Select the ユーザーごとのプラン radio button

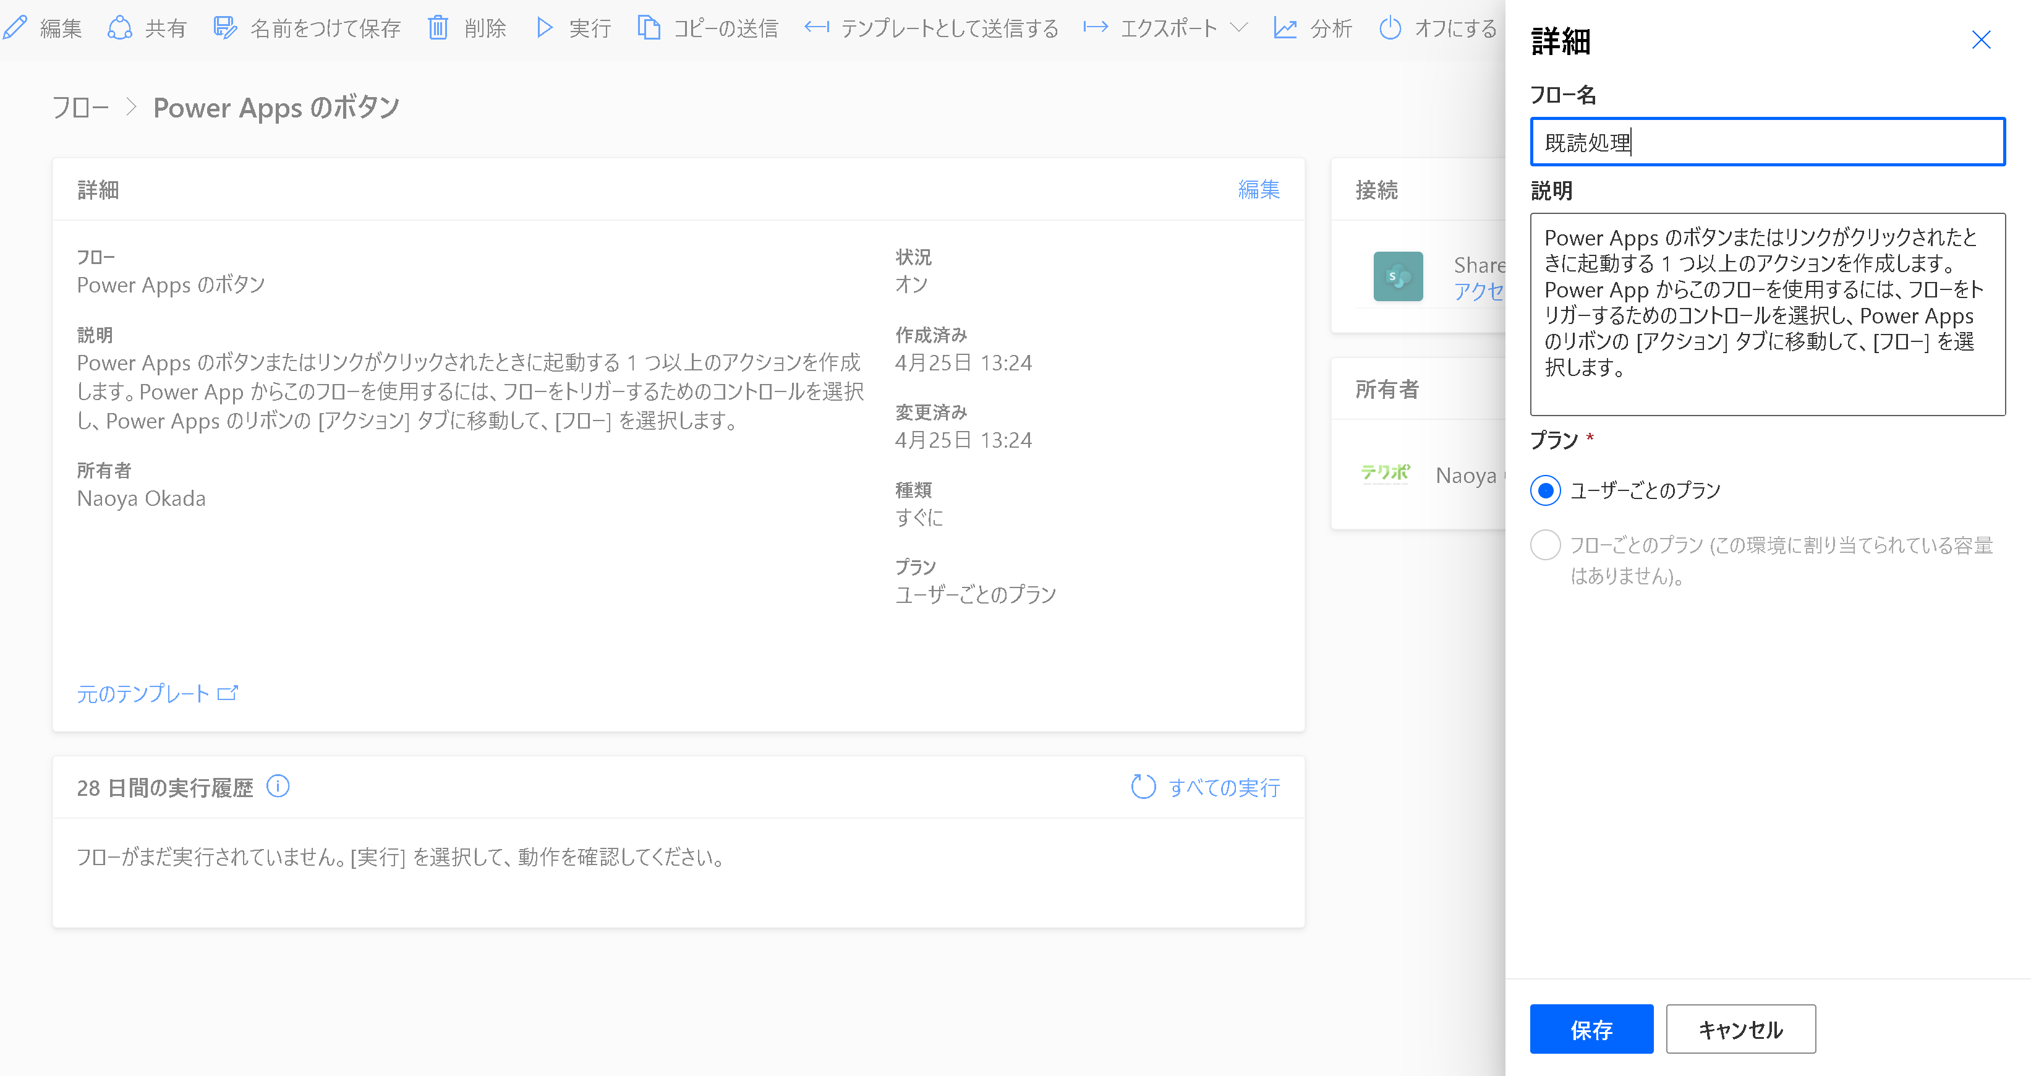[1545, 490]
